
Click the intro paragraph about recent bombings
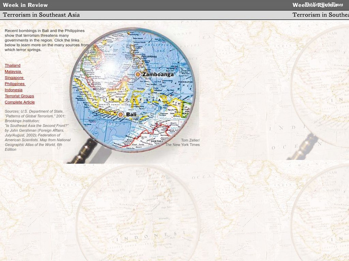pos(47,40)
